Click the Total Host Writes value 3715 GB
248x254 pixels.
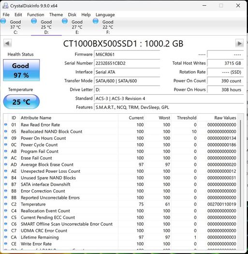pos(225,63)
